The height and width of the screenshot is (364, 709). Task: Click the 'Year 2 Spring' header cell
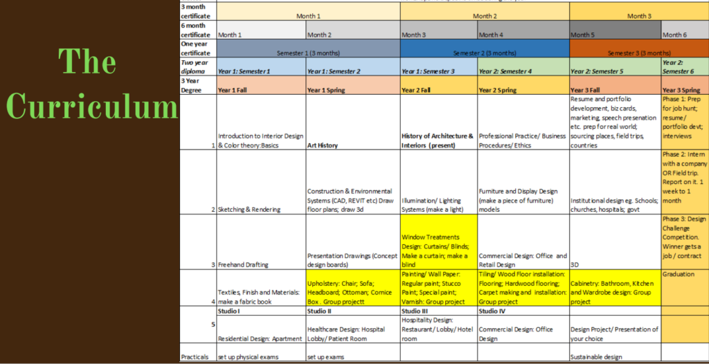point(523,90)
